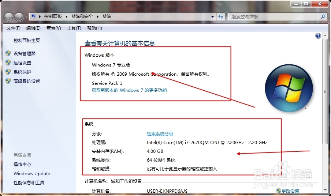Click the shield icon beside 系统保护
The height and width of the screenshot is (196, 331).
click(x=8, y=72)
